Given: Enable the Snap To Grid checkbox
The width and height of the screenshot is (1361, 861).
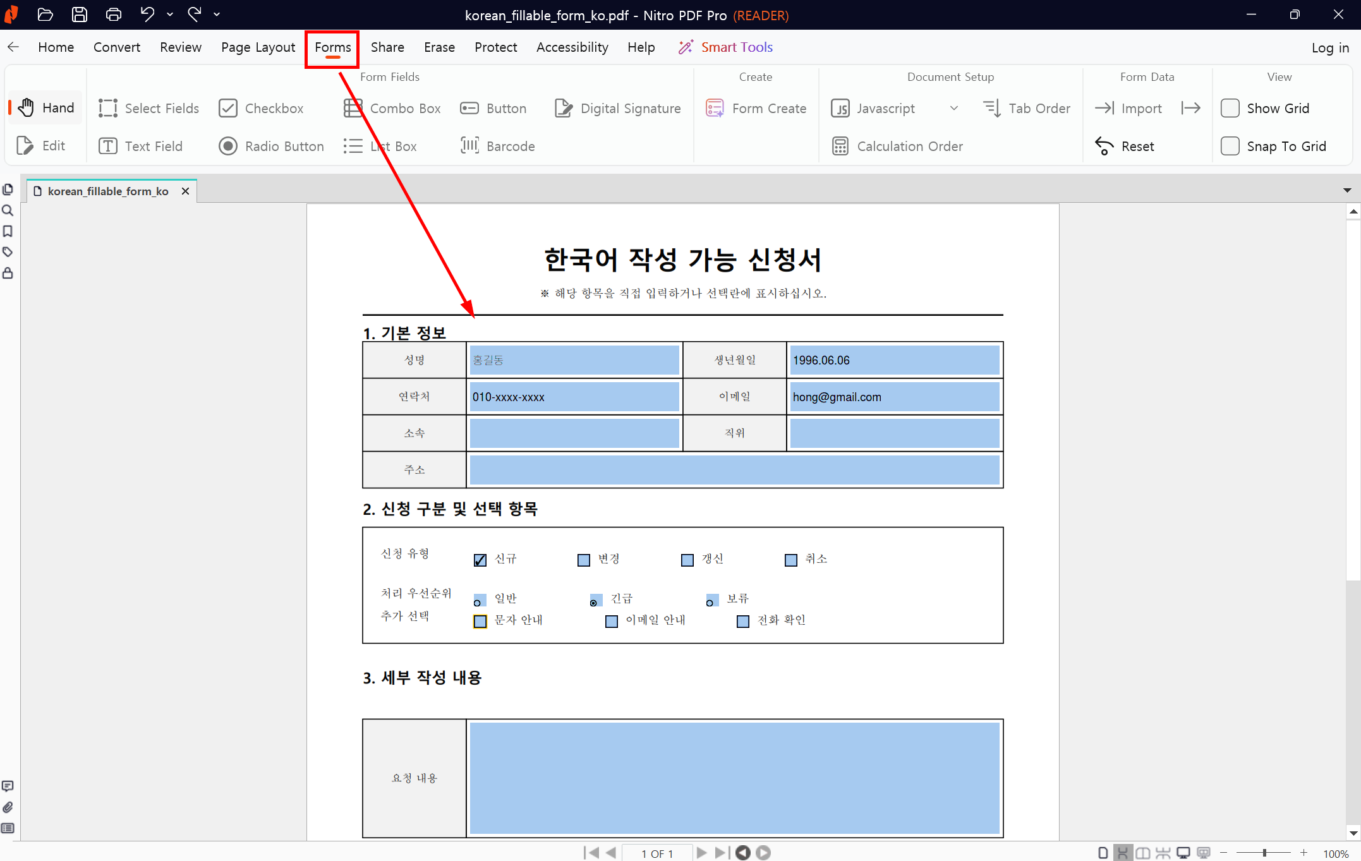Looking at the screenshot, I should 1230,147.
